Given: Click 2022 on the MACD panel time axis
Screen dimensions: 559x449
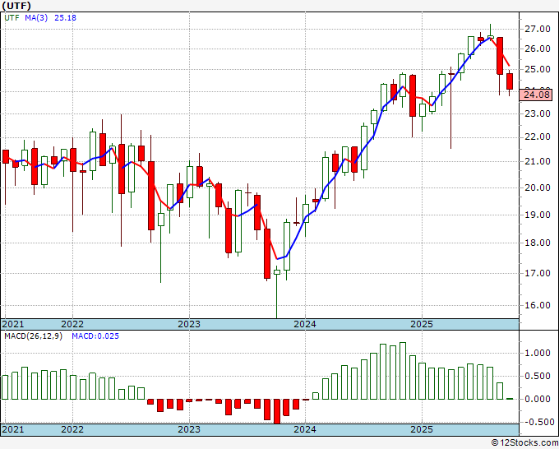Looking at the screenshot, I should tap(72, 429).
